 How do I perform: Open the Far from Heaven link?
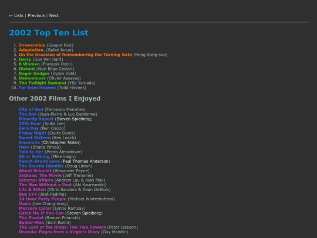(x=37, y=88)
